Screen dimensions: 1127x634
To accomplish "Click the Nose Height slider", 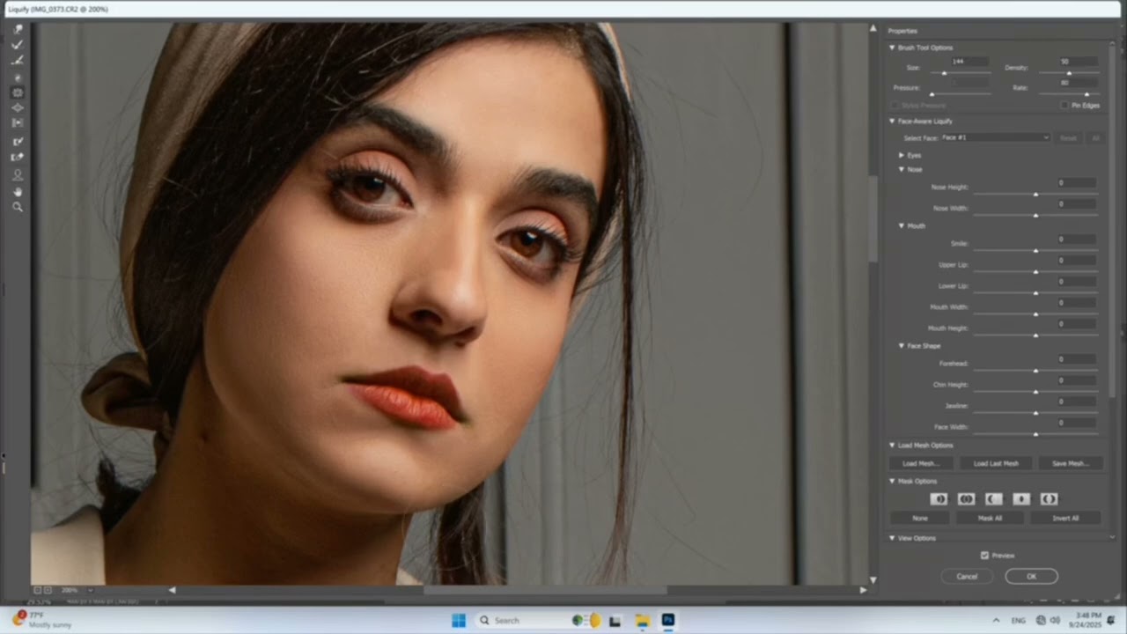I will (1035, 194).
